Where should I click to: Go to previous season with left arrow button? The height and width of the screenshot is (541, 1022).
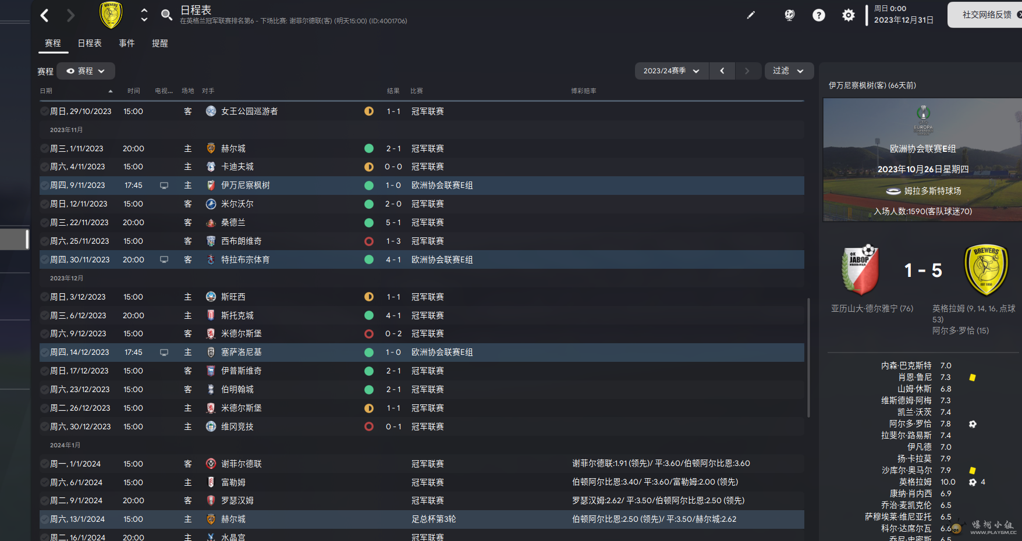coord(722,71)
